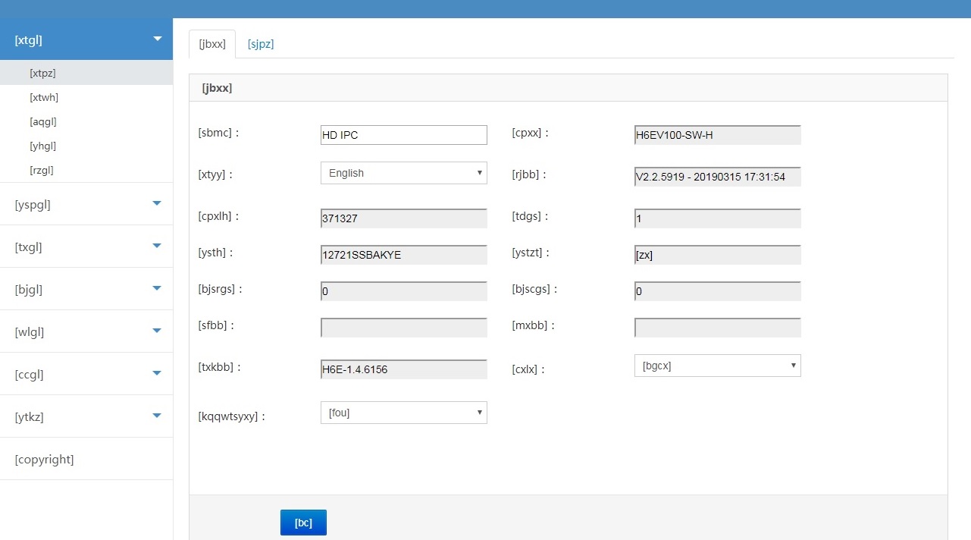Expand the [ytkz] sidebar section
The height and width of the screenshot is (540, 971).
coord(86,416)
